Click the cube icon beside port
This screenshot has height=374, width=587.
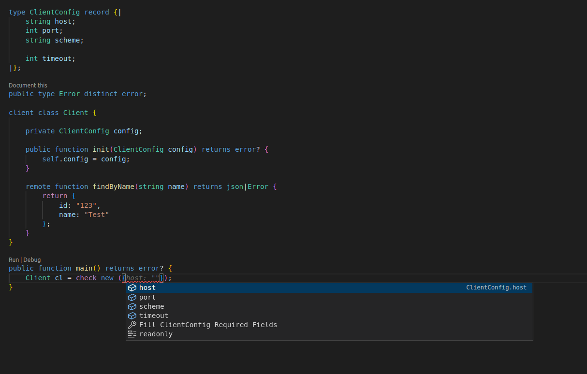point(132,297)
